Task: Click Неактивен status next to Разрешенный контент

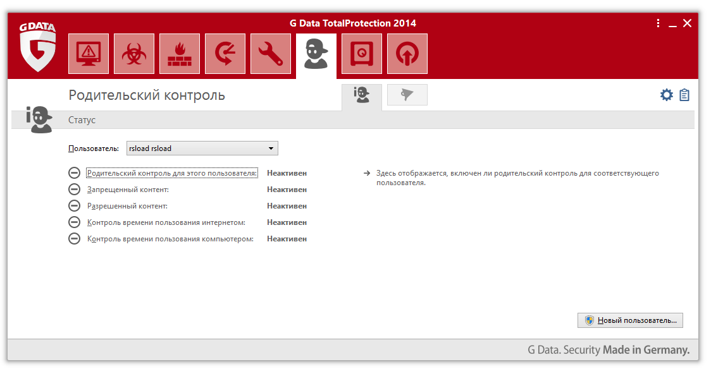Action: (x=287, y=206)
